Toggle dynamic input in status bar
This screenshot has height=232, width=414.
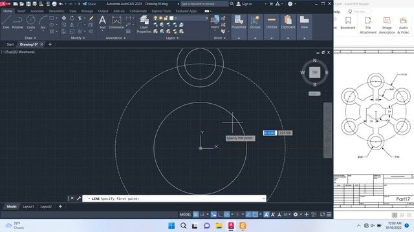(x=213, y=215)
